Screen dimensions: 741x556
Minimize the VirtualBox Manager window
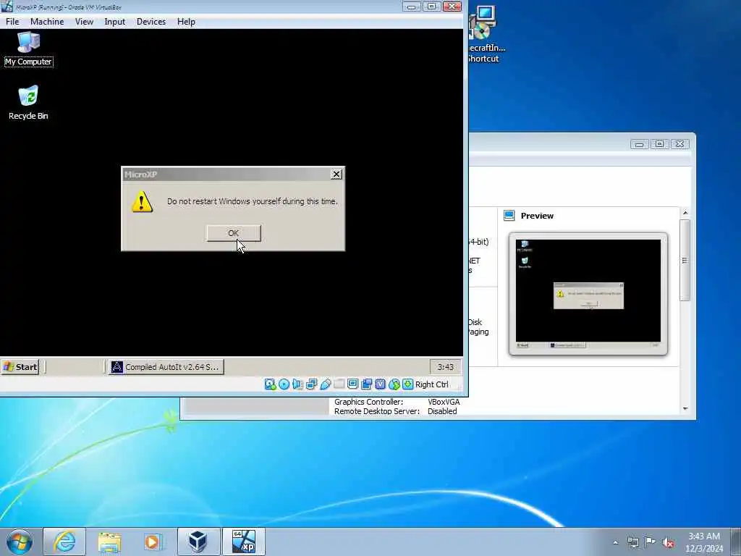click(639, 144)
